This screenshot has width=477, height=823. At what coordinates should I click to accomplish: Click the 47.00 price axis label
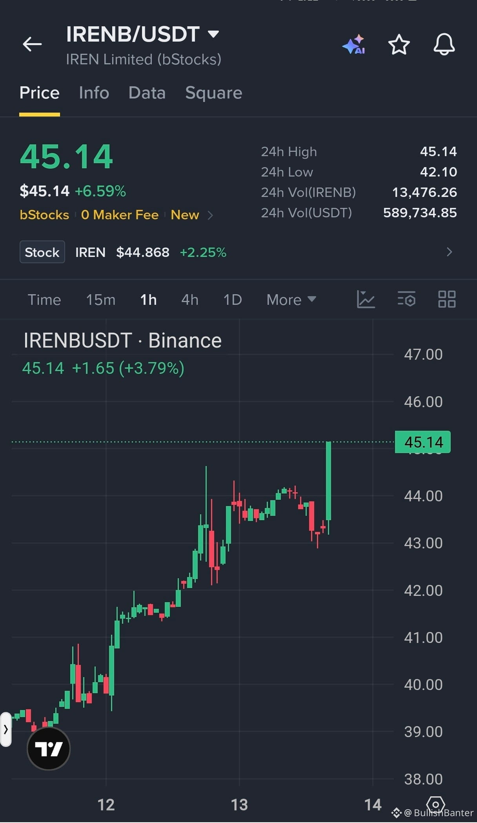coord(423,355)
